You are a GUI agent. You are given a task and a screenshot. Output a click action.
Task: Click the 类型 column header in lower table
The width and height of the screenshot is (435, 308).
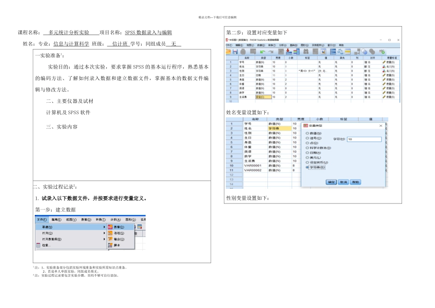click(280, 119)
